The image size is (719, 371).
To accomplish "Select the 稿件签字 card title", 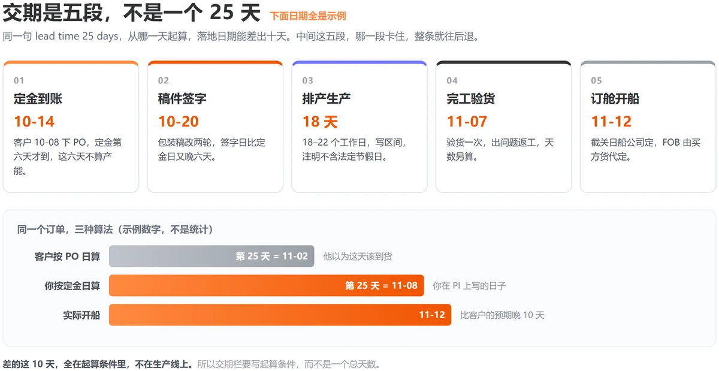I will 182,99.
